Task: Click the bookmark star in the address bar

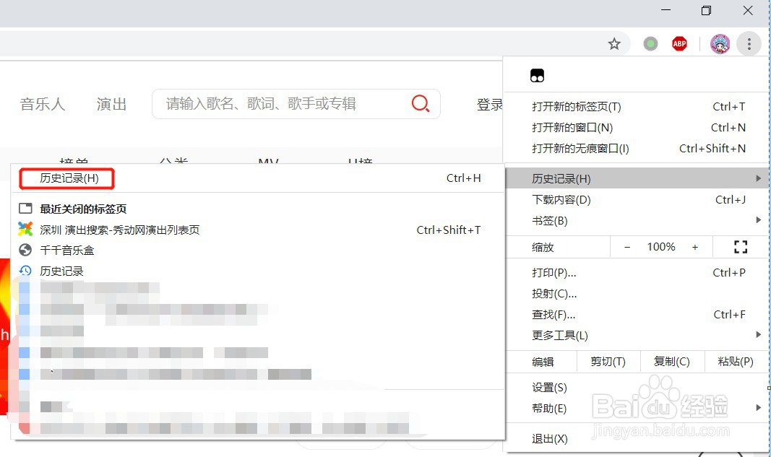Action: (614, 43)
